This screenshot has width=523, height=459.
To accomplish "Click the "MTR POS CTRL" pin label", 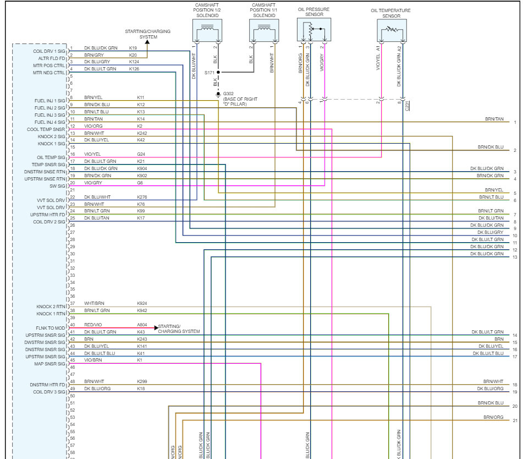I will (x=49, y=65).
